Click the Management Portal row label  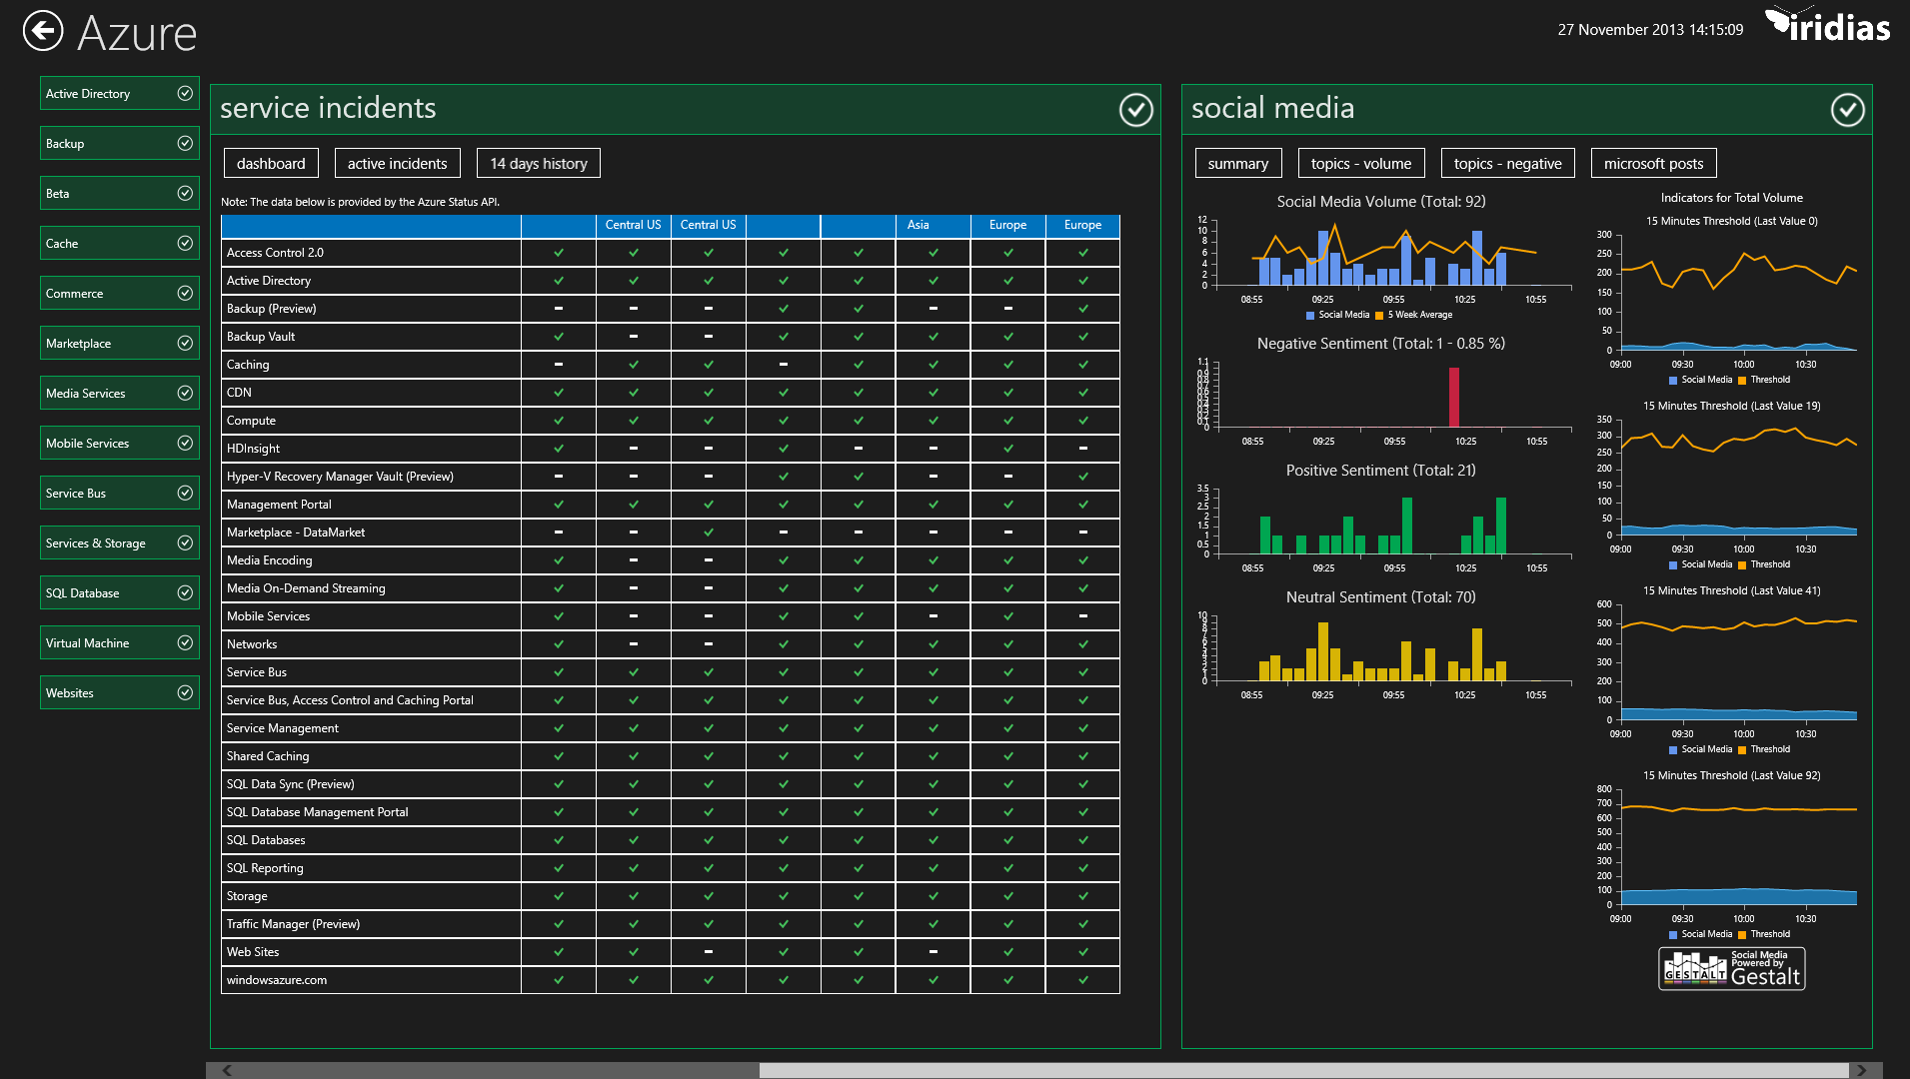pos(279,505)
